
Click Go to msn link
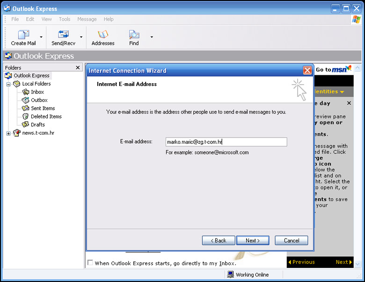[333, 69]
